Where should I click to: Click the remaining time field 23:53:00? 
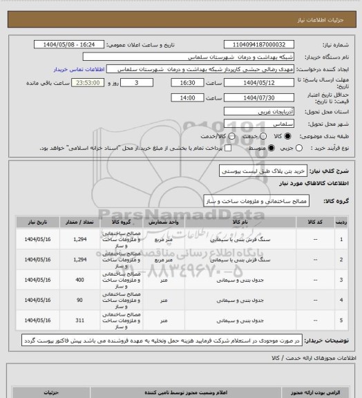tap(88, 83)
